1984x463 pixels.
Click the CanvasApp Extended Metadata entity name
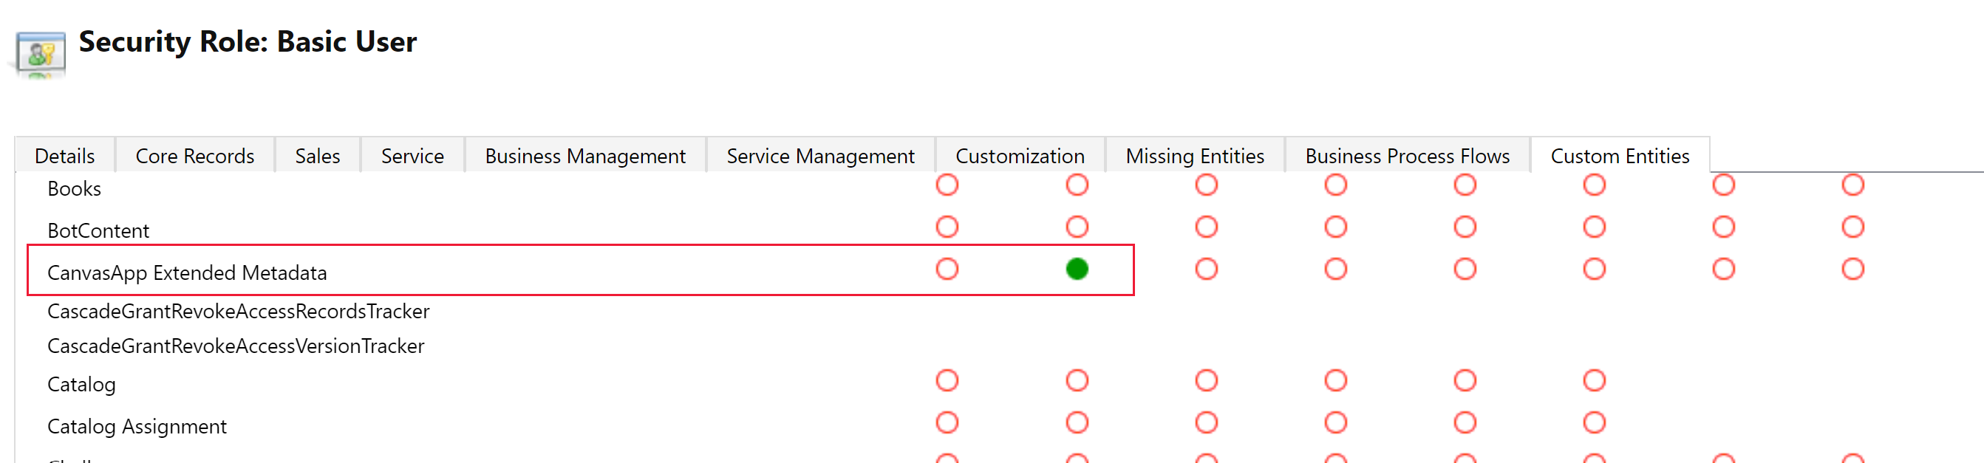pyautogui.click(x=186, y=272)
